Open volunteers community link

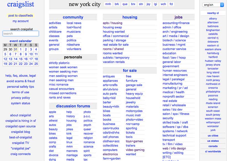(74, 49)
